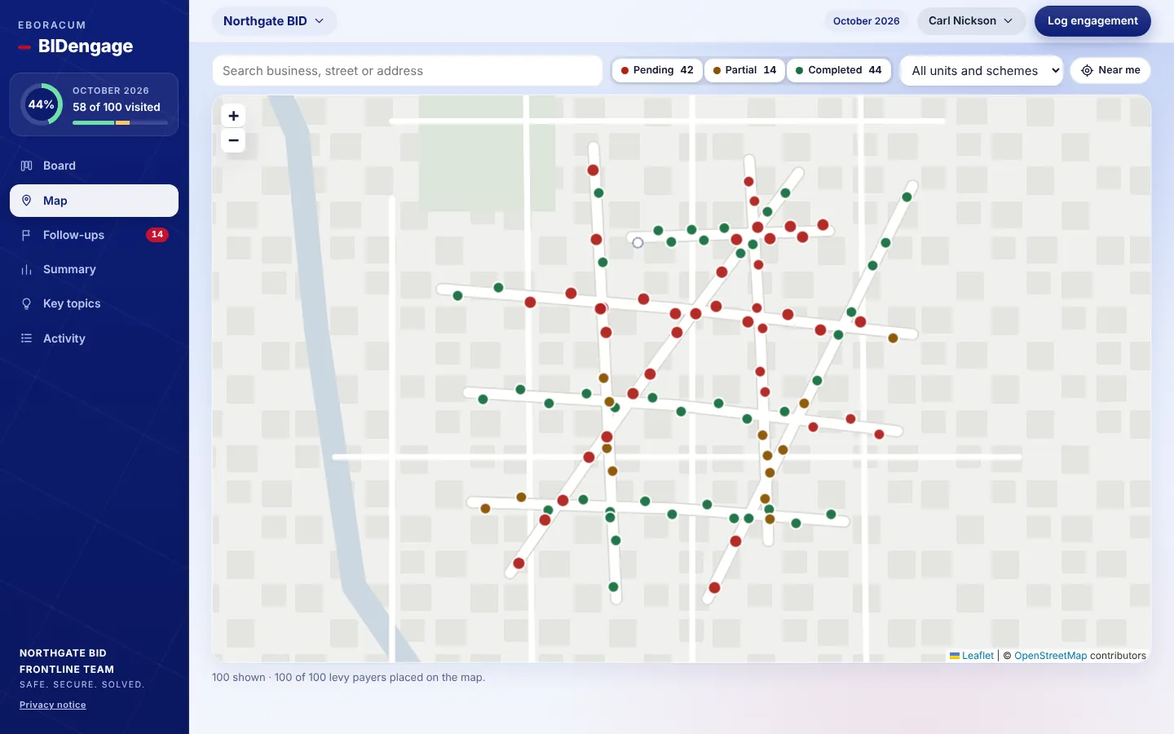Viewport: 1174px width, 734px height.
Task: Open the Activity page
Action: [x=94, y=338]
